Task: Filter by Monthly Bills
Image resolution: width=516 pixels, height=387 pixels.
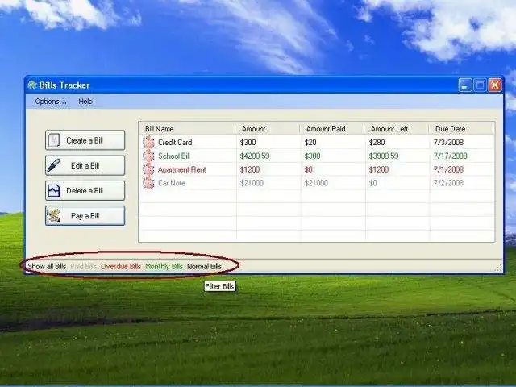Action: 164,266
